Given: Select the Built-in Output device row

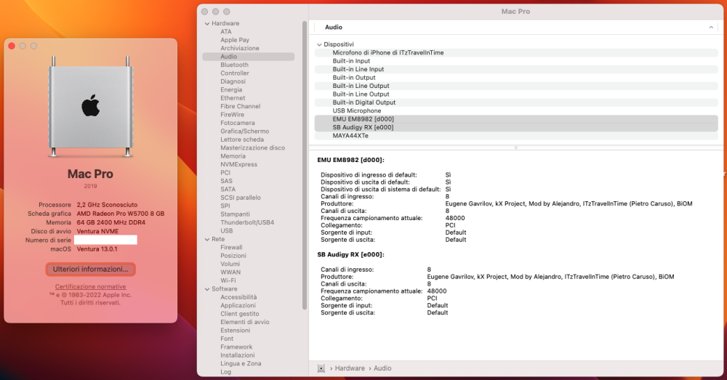Looking at the screenshot, I should tap(516, 78).
